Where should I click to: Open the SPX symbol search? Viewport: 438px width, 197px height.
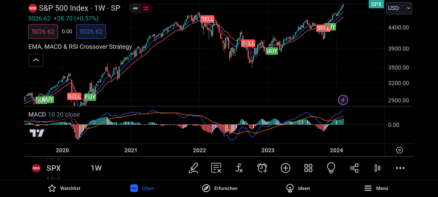pos(53,168)
